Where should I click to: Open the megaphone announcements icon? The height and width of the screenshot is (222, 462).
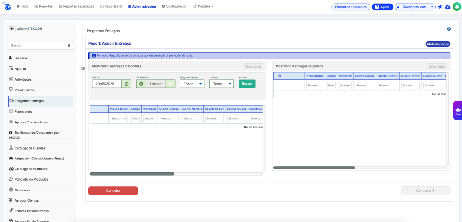point(440,7)
